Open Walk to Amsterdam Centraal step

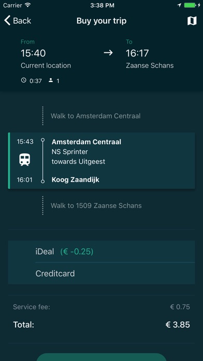click(95, 116)
